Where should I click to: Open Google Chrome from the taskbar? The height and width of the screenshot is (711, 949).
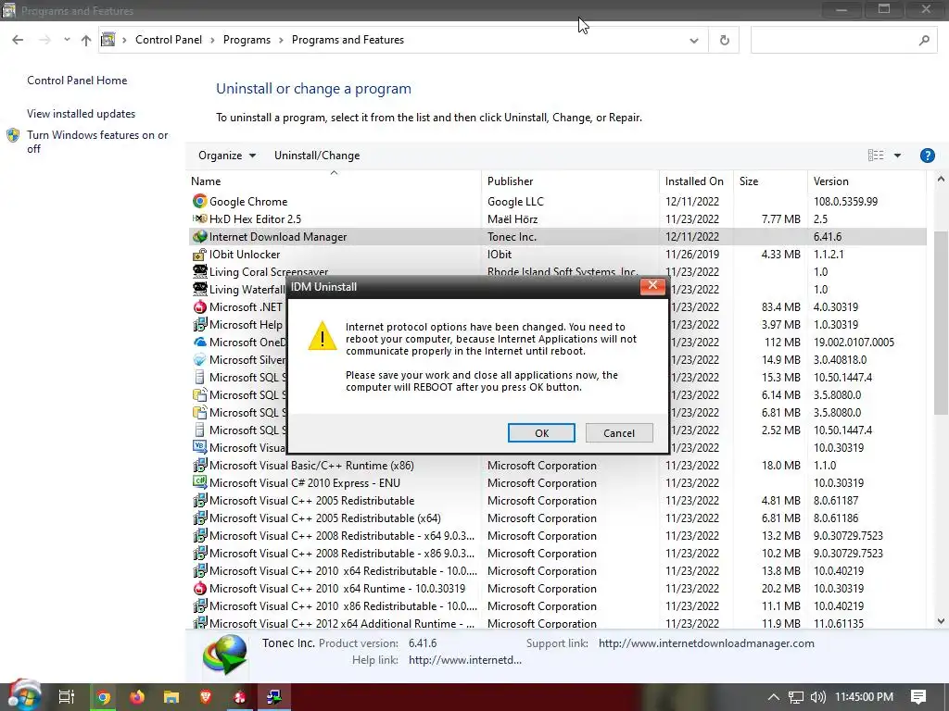click(104, 698)
